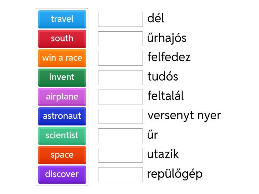Choose the dark blue "astronaut" tile

(62, 116)
